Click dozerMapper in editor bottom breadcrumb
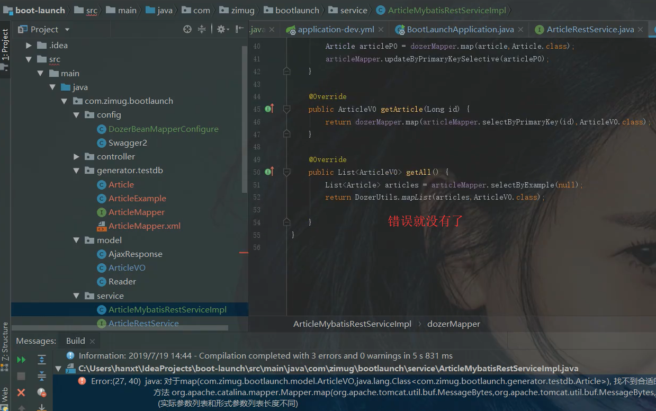This screenshot has height=411, width=656. pyautogui.click(x=454, y=324)
